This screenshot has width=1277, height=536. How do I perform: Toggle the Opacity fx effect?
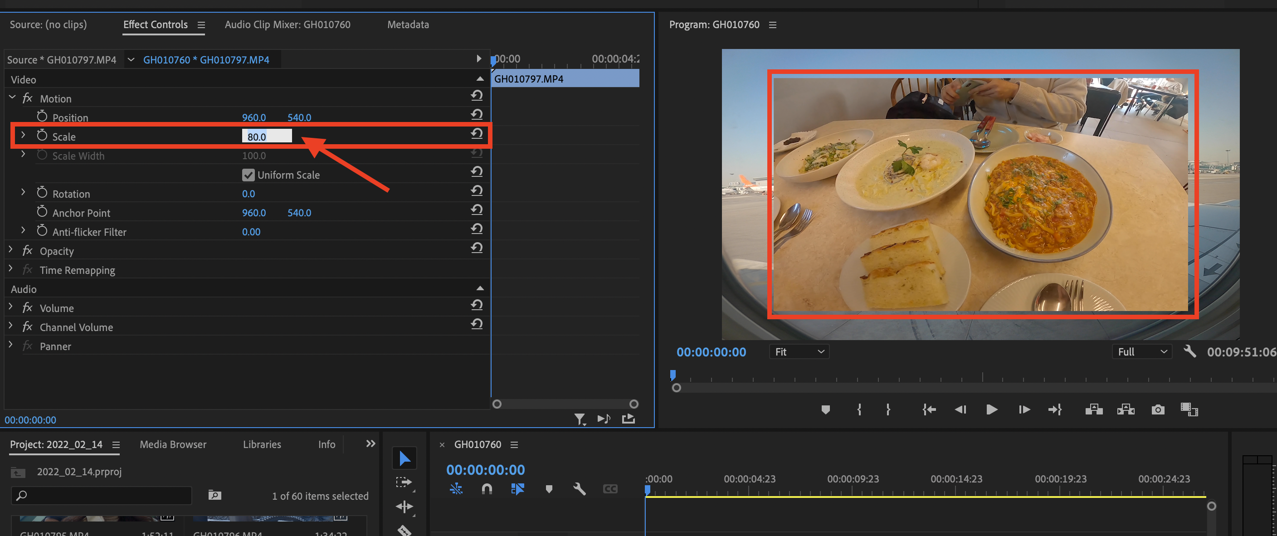click(x=27, y=251)
